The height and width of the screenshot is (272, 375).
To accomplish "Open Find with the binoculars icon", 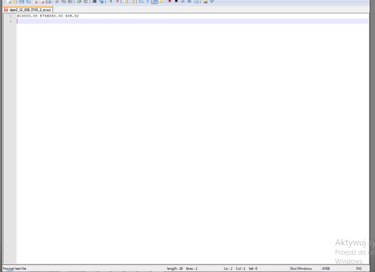I will (x=95, y=1).
